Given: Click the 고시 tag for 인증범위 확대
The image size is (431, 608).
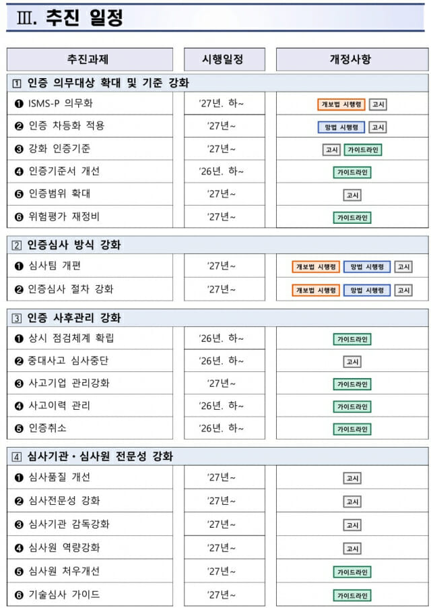Looking at the screenshot, I should 352,195.
